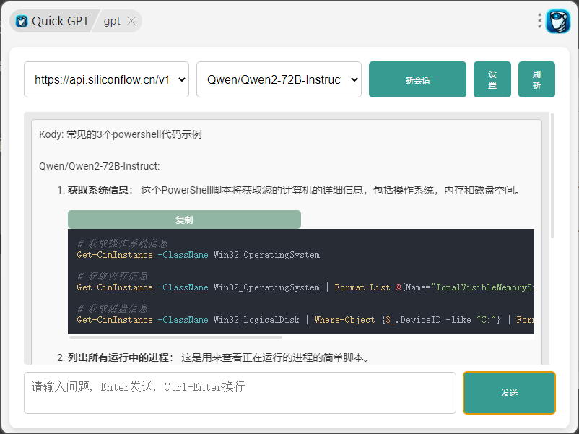
Task: Copy the PowerShell code using 复制
Action: click(x=184, y=219)
